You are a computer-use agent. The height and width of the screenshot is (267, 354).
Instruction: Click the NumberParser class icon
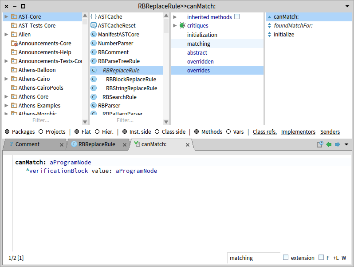(x=94, y=43)
